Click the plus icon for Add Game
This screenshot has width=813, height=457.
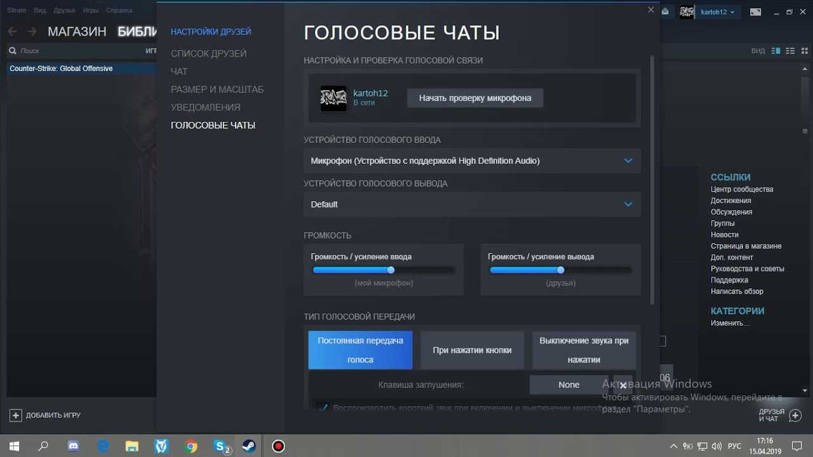click(16, 415)
